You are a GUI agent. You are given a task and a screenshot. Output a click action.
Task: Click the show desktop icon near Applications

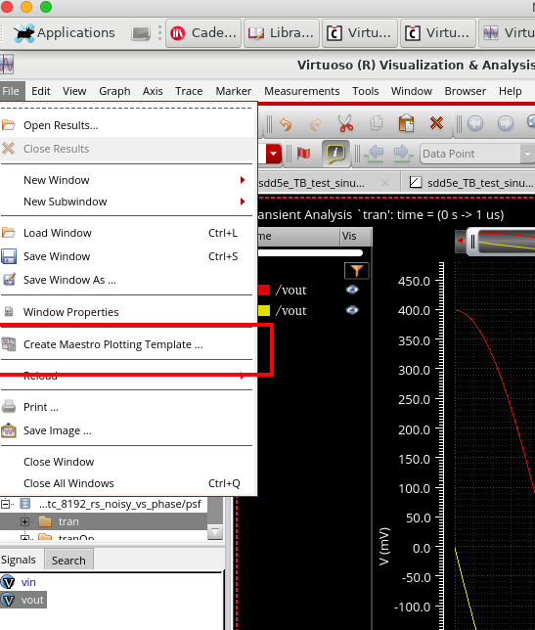click(141, 33)
